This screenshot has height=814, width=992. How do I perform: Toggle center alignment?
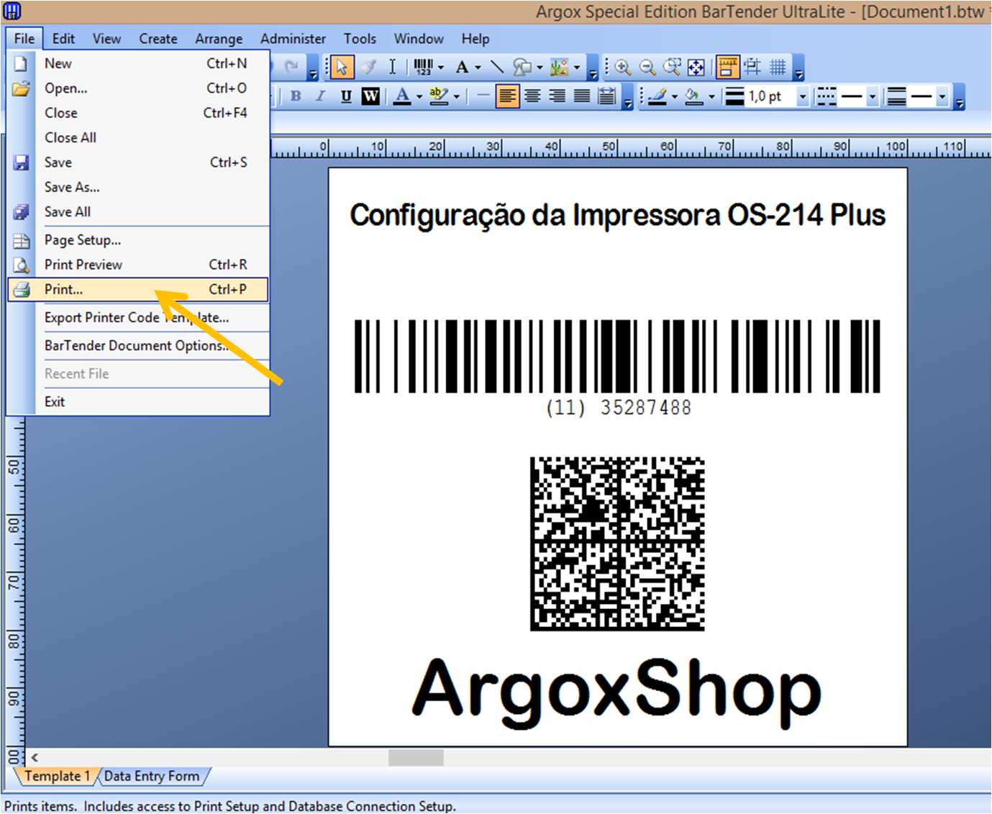click(532, 96)
